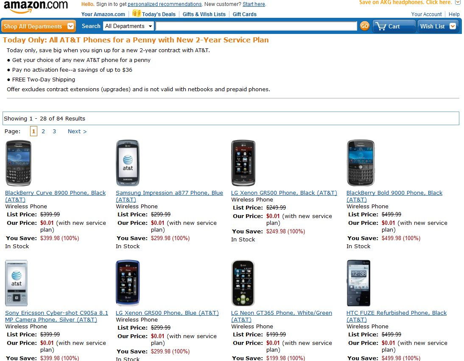Open Sony Ericsson Cyber-shot C905a product link
The image size is (464, 361).
pos(56,313)
